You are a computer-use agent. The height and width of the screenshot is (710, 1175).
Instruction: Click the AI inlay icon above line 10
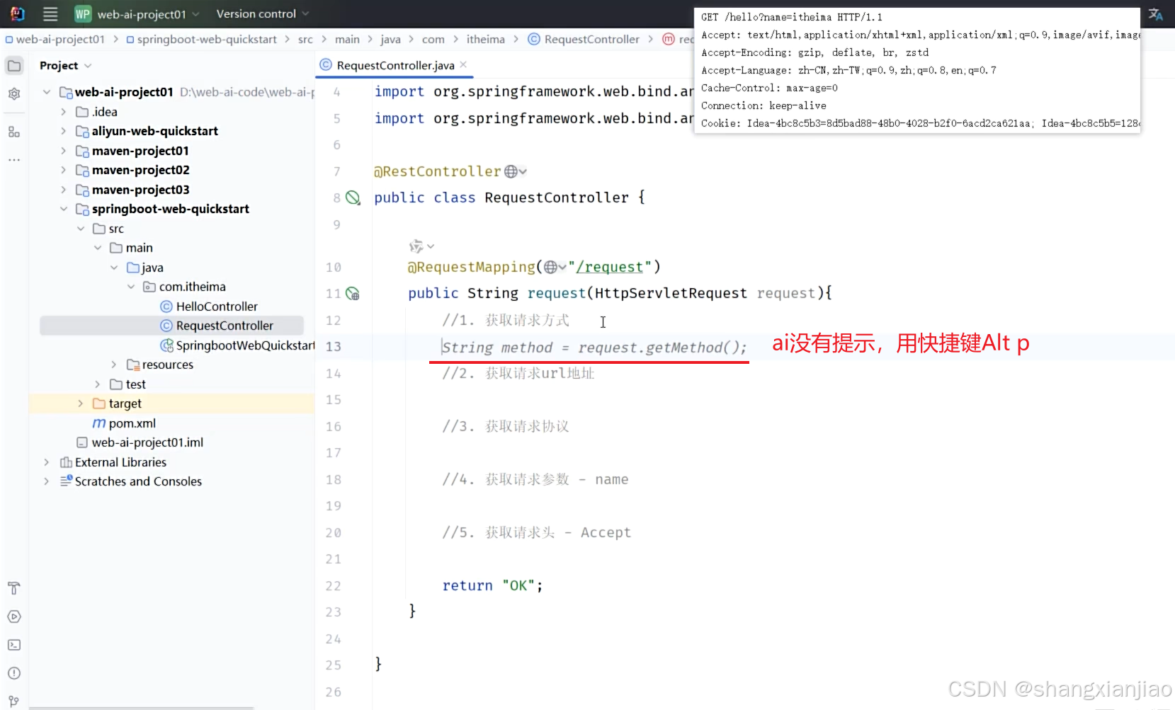[x=416, y=246]
